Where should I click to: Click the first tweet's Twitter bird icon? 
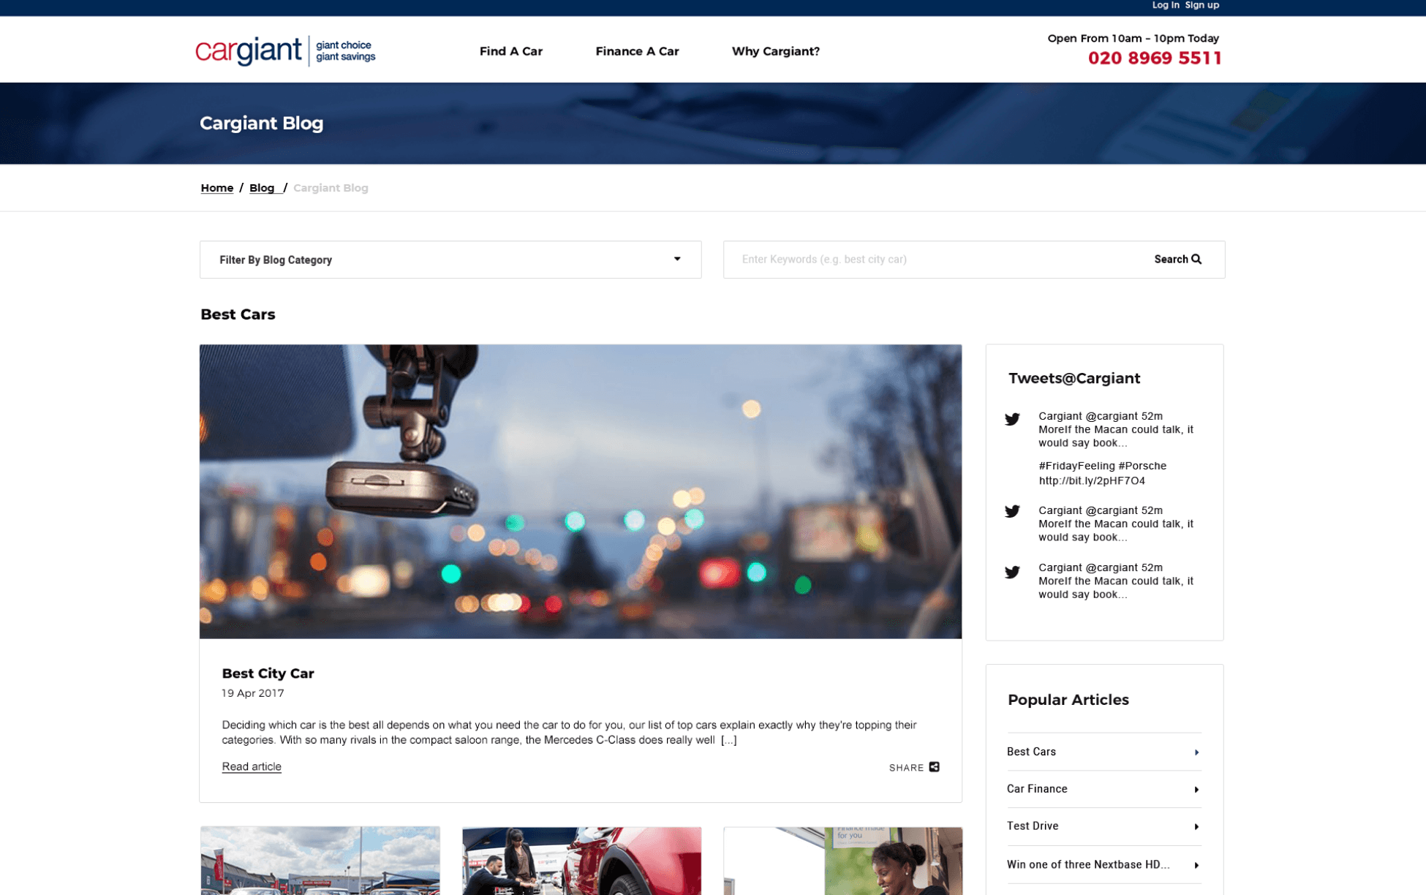point(1012,419)
